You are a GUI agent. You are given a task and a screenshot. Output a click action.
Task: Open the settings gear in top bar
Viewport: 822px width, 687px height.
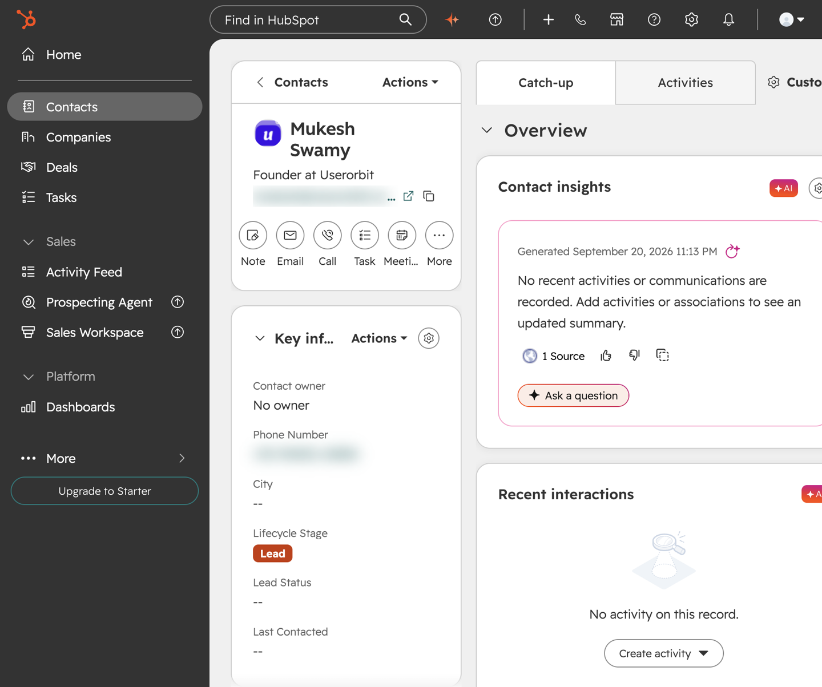(x=691, y=19)
